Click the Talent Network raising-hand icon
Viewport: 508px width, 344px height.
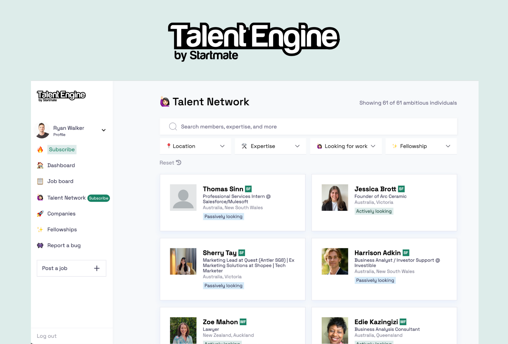pyautogui.click(x=40, y=198)
